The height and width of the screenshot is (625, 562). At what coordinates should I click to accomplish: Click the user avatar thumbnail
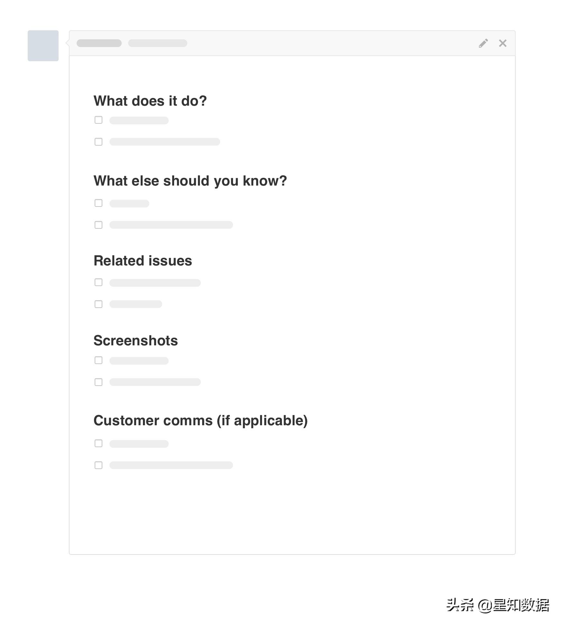click(x=43, y=46)
